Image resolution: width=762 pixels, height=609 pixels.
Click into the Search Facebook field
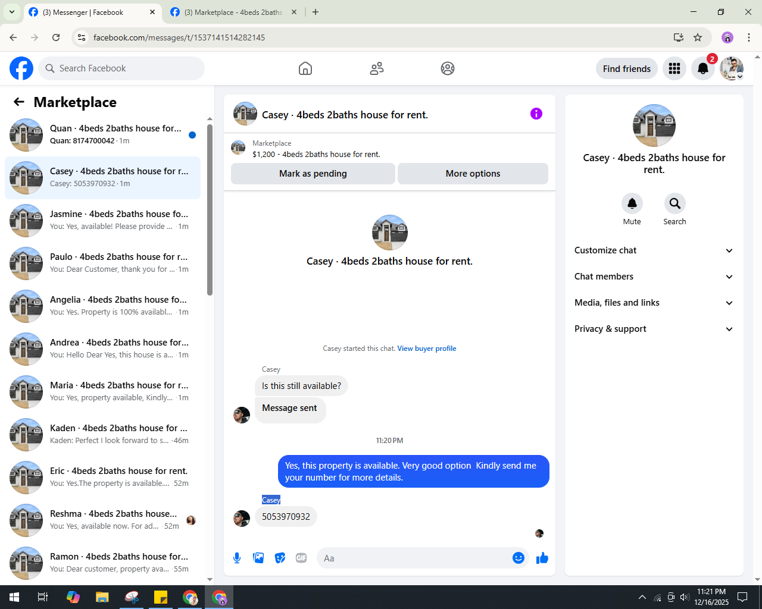(121, 68)
